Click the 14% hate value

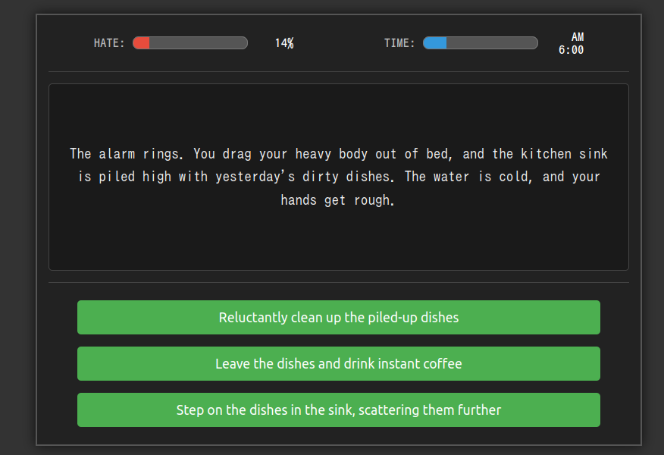[284, 43]
